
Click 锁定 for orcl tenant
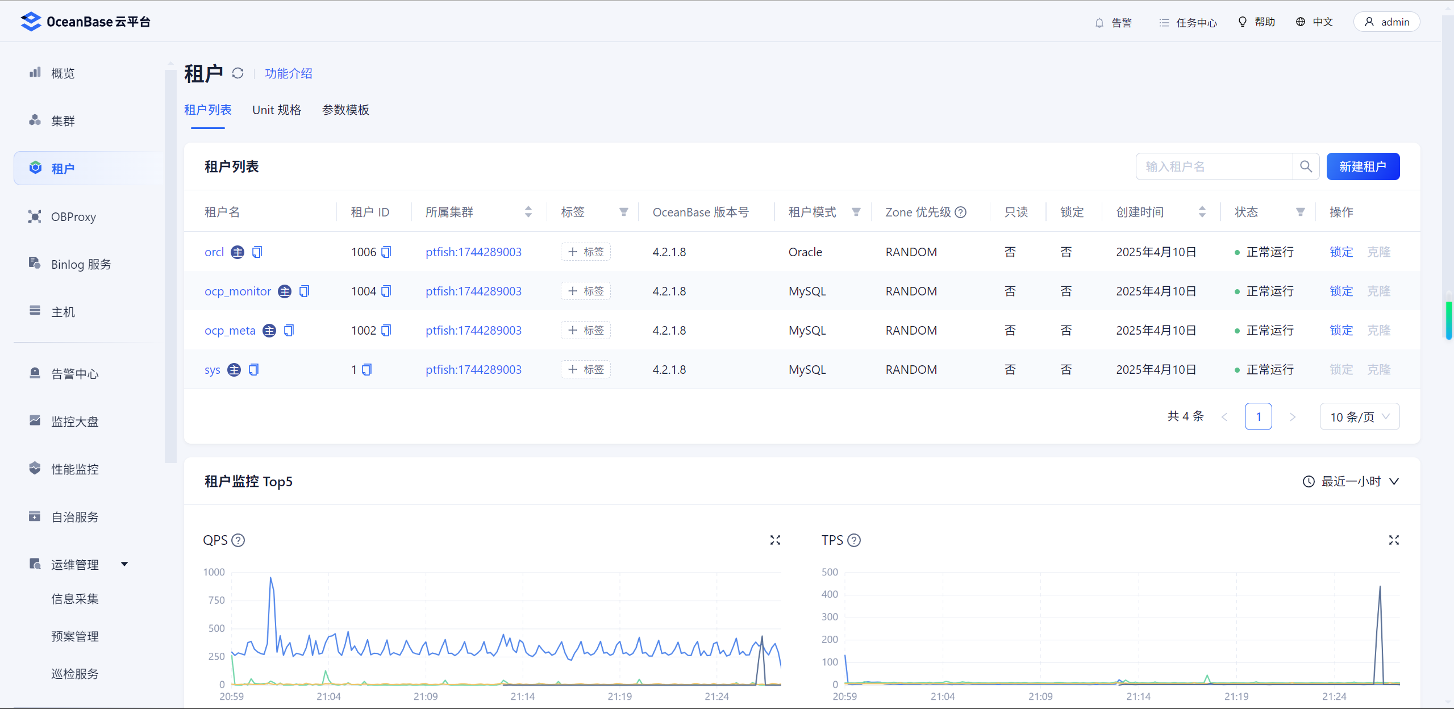(x=1341, y=252)
